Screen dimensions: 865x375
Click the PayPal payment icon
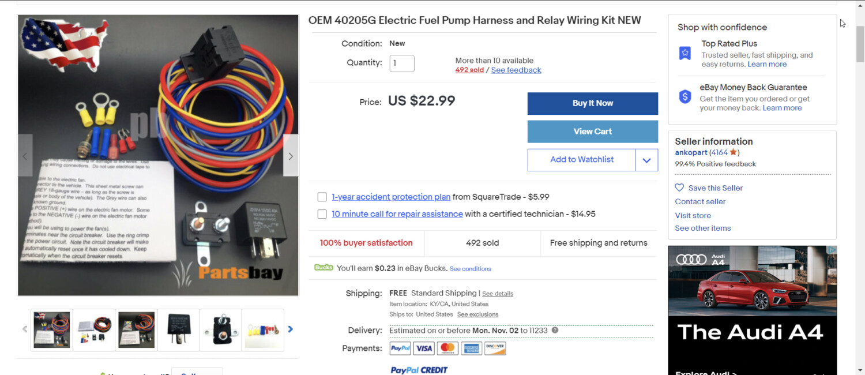400,348
